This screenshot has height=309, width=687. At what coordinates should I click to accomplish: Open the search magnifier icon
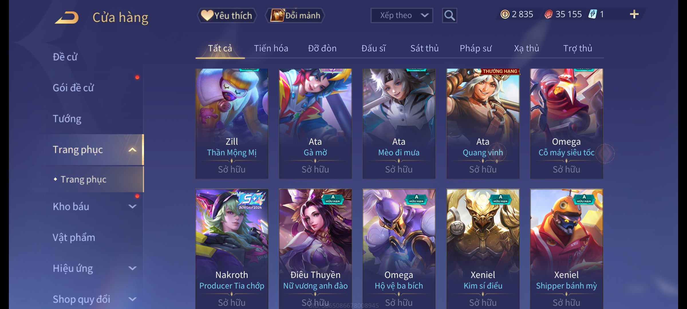(449, 15)
